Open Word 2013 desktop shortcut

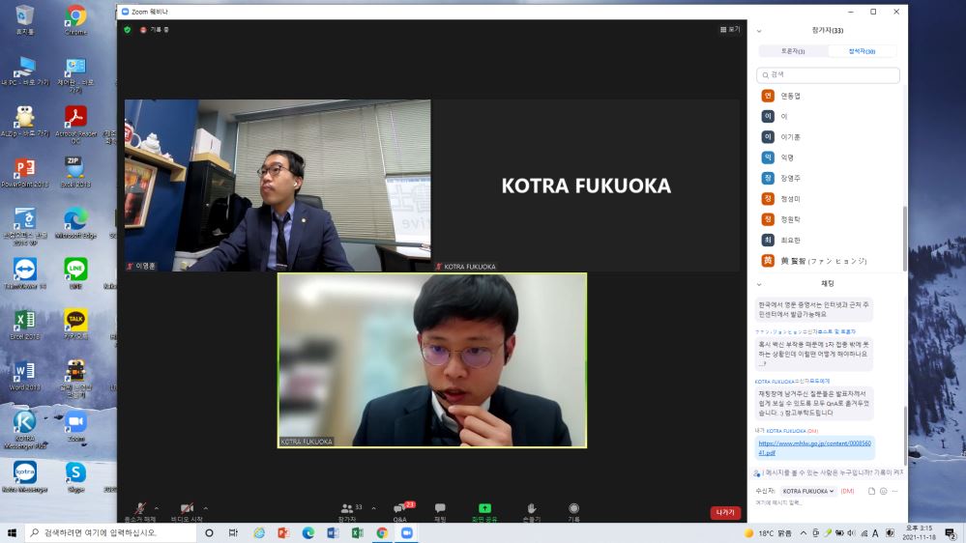[x=24, y=376]
